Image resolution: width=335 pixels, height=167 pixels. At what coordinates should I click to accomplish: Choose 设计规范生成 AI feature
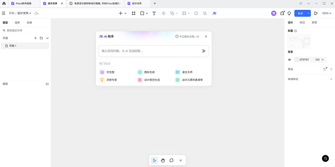pyautogui.click(x=149, y=80)
